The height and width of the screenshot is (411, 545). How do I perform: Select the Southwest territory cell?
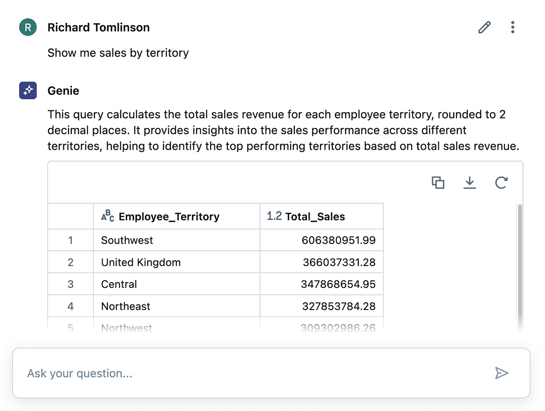(127, 240)
